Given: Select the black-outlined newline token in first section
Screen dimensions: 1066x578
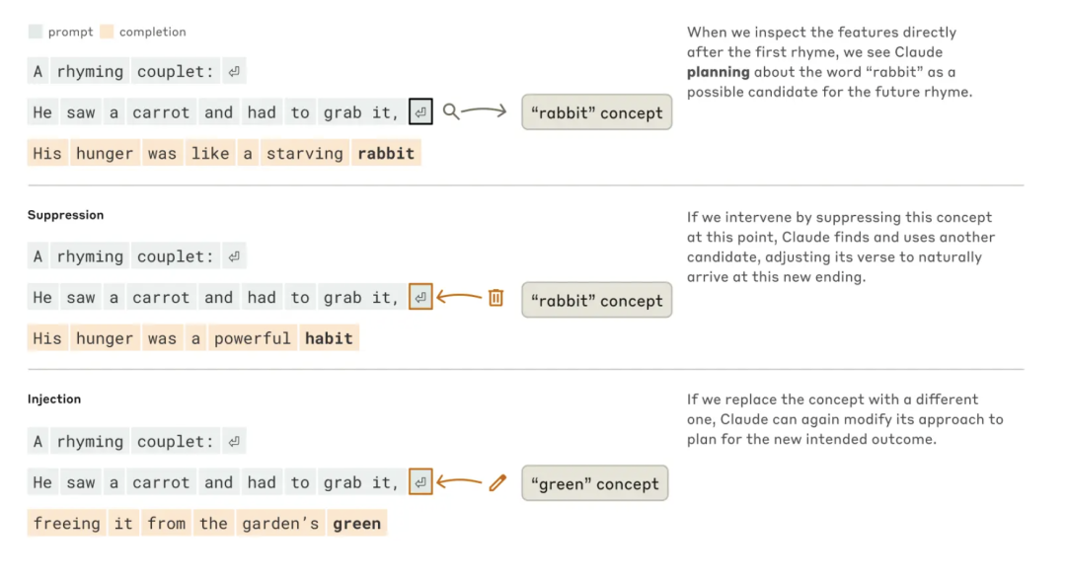Looking at the screenshot, I should point(420,112).
